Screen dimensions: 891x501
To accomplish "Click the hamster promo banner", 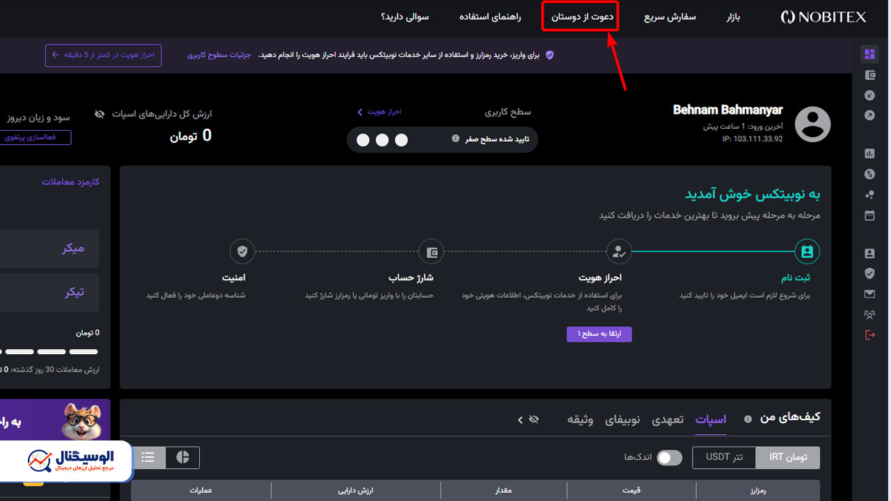I will click(x=55, y=420).
